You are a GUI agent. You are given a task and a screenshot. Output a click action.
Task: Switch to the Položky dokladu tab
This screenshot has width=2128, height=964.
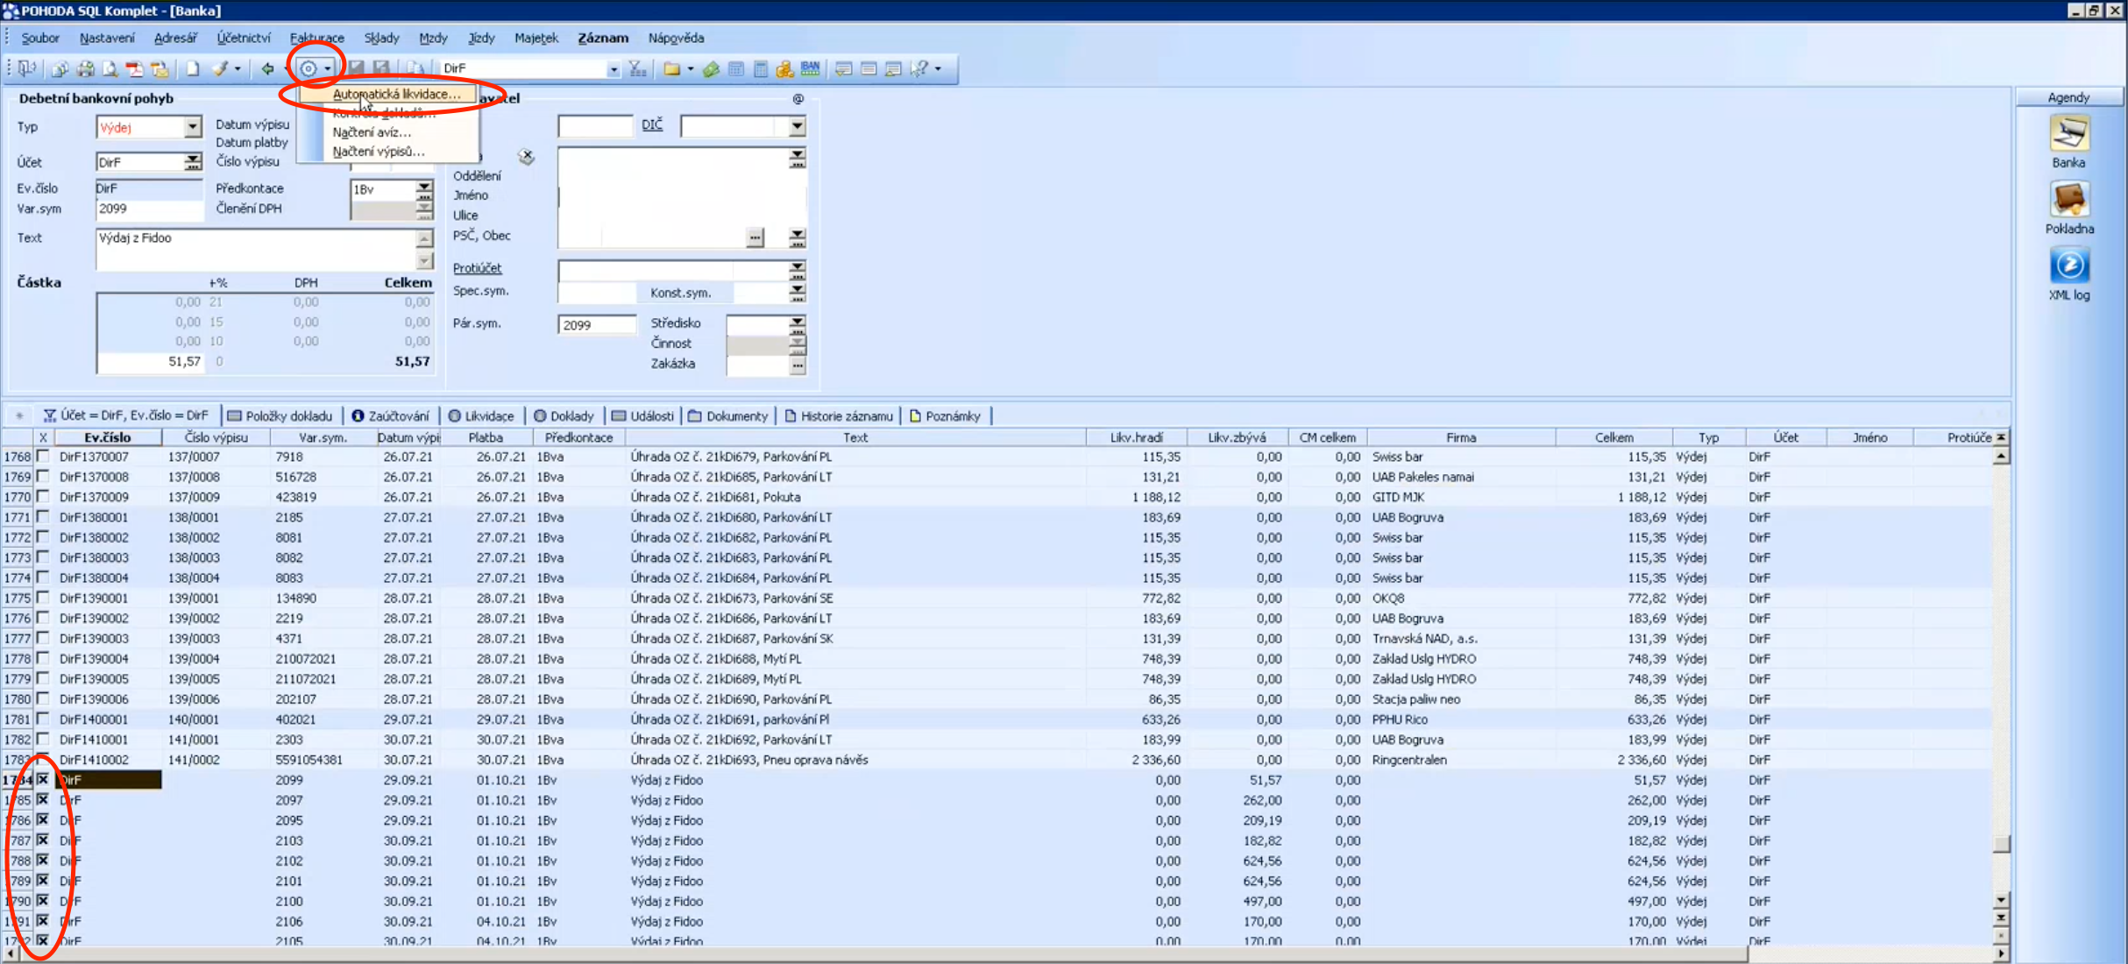[280, 416]
